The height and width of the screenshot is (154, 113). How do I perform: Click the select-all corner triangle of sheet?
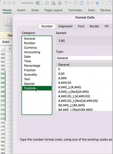coord(3,49)
